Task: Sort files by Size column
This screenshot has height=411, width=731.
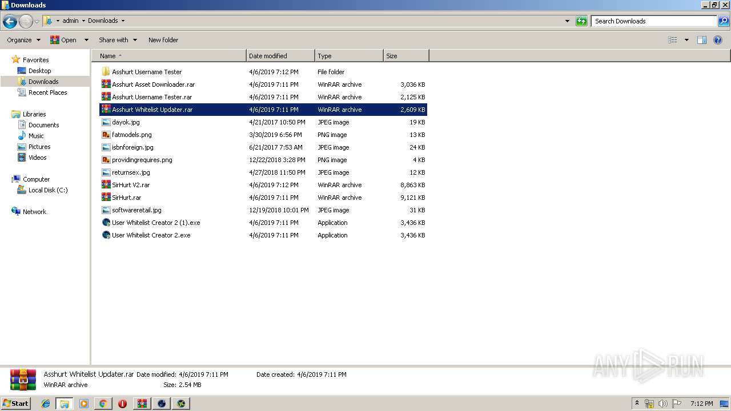Action: click(x=406, y=56)
